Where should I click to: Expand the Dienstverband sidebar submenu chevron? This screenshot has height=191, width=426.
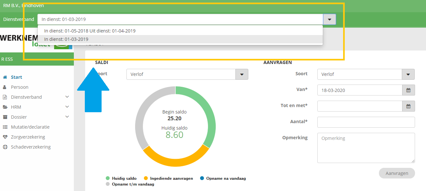67,97
